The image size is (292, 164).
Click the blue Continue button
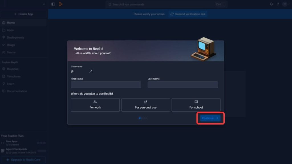coord(210,118)
